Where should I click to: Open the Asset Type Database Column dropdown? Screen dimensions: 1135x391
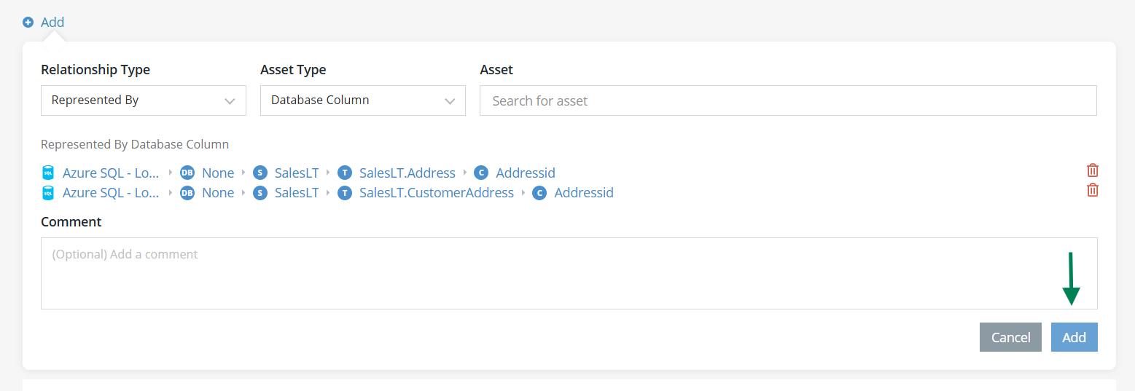point(363,100)
